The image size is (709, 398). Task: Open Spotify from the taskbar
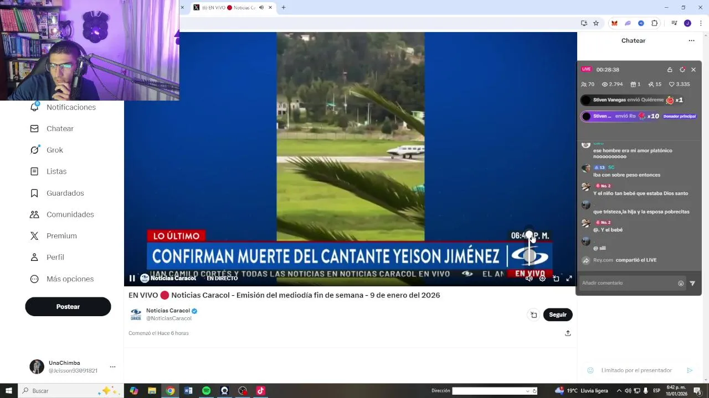coord(207,391)
